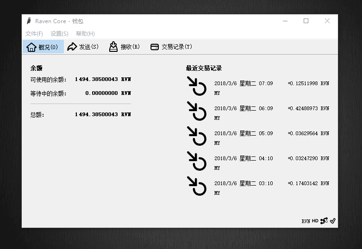Click the sync checkmark status icon

(333, 221)
